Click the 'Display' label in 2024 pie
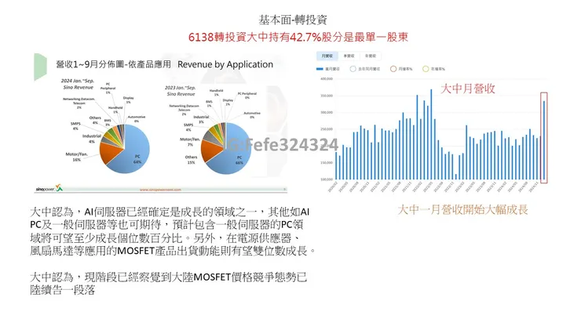This screenshot has height=326, width=581. (129, 100)
